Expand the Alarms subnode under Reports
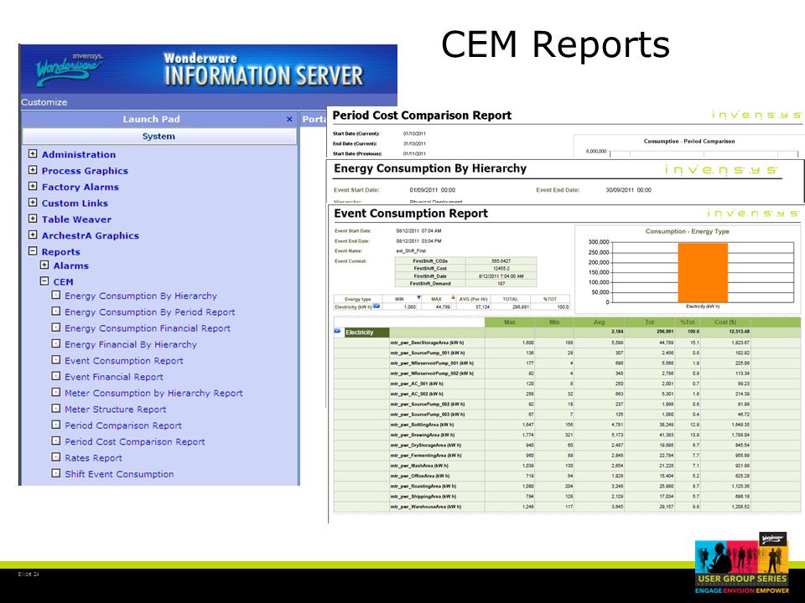The height and width of the screenshot is (603, 805). 44,265
